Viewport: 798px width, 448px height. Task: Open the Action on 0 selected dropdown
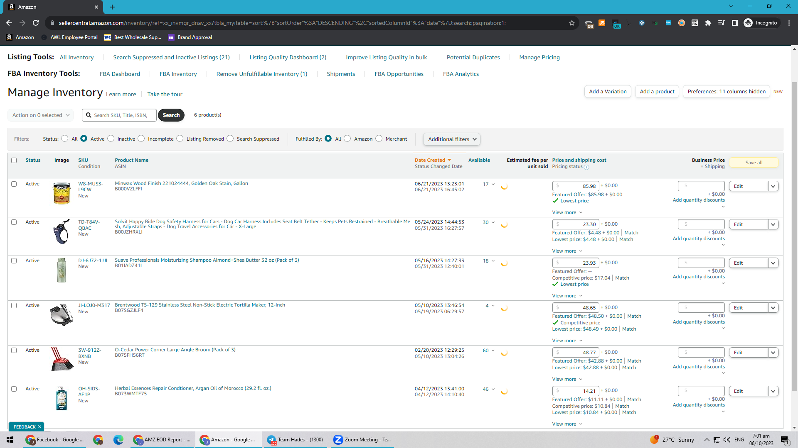tap(41, 115)
